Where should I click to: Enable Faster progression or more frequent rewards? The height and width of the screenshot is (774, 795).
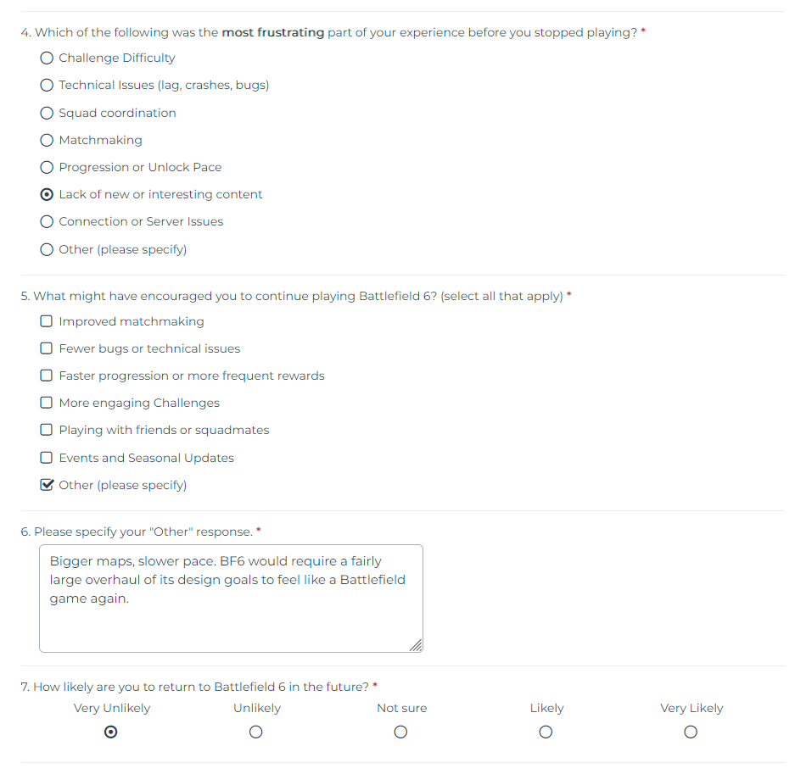47,376
